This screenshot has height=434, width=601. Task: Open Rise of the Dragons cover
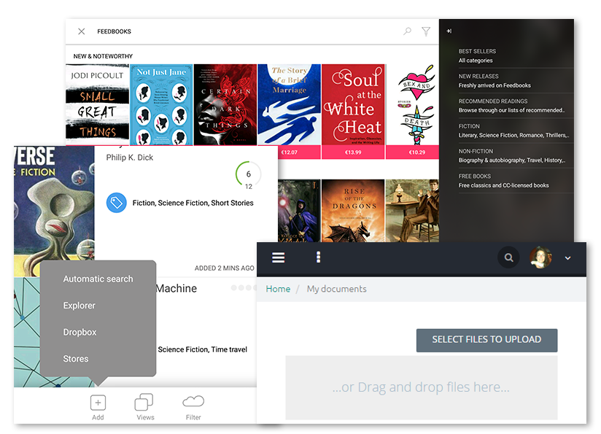pyautogui.click(x=353, y=211)
